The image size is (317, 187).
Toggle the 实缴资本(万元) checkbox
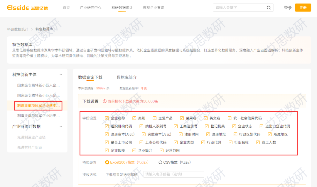(x=144, y=134)
